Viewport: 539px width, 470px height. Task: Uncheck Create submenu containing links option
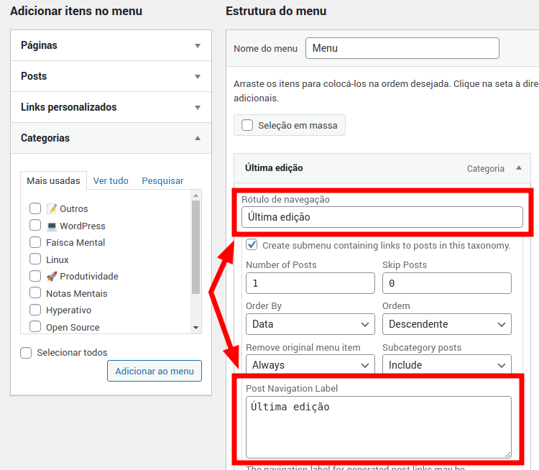(x=252, y=245)
